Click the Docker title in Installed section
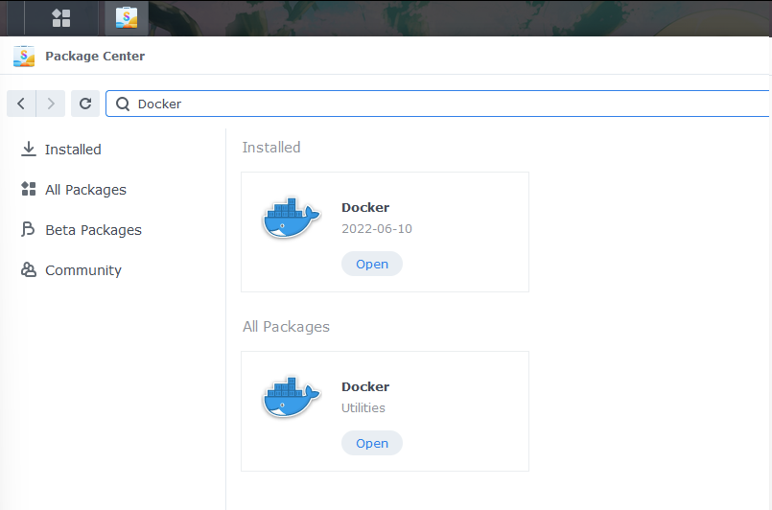Image resolution: width=772 pixels, height=510 pixels. pyautogui.click(x=365, y=207)
